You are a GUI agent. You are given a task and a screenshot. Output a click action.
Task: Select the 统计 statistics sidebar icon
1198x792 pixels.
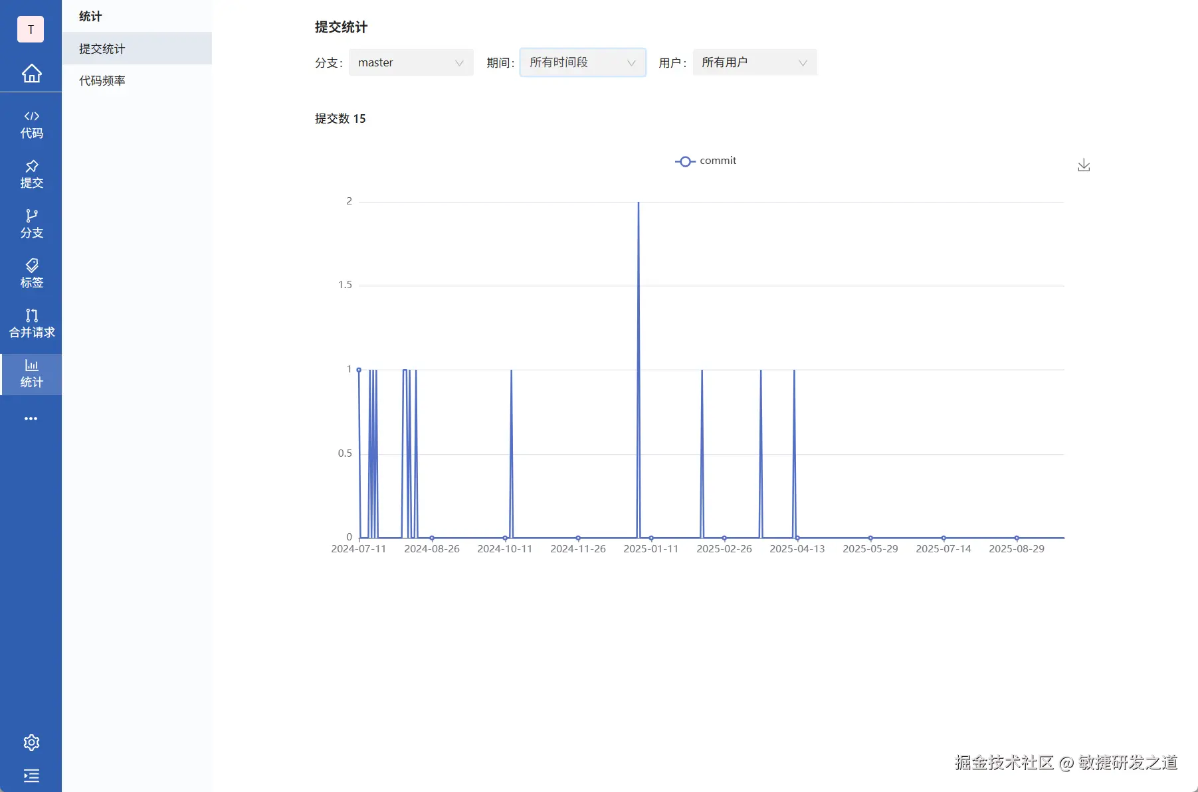pos(31,374)
